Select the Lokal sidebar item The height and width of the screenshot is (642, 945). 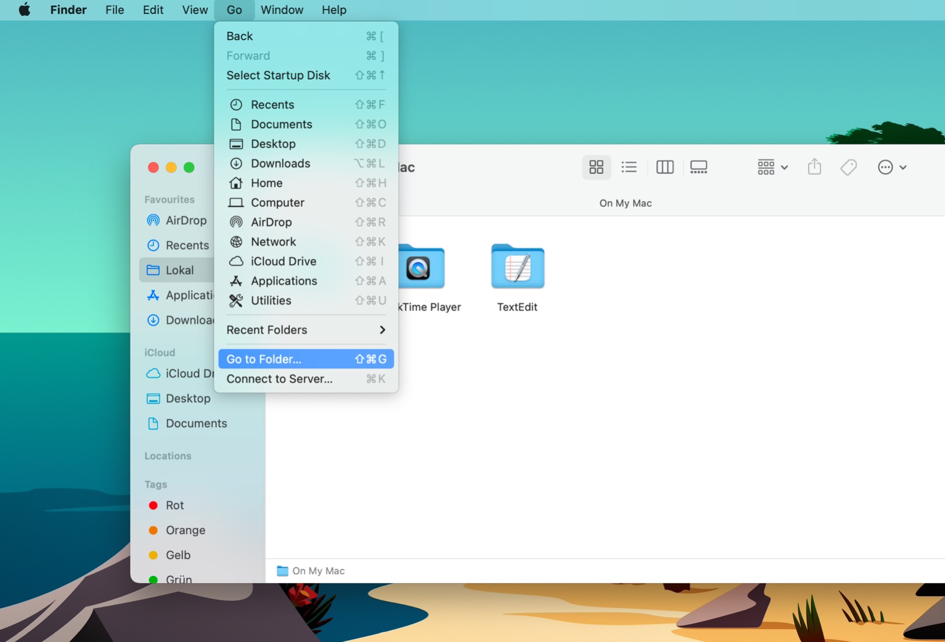pyautogui.click(x=180, y=270)
